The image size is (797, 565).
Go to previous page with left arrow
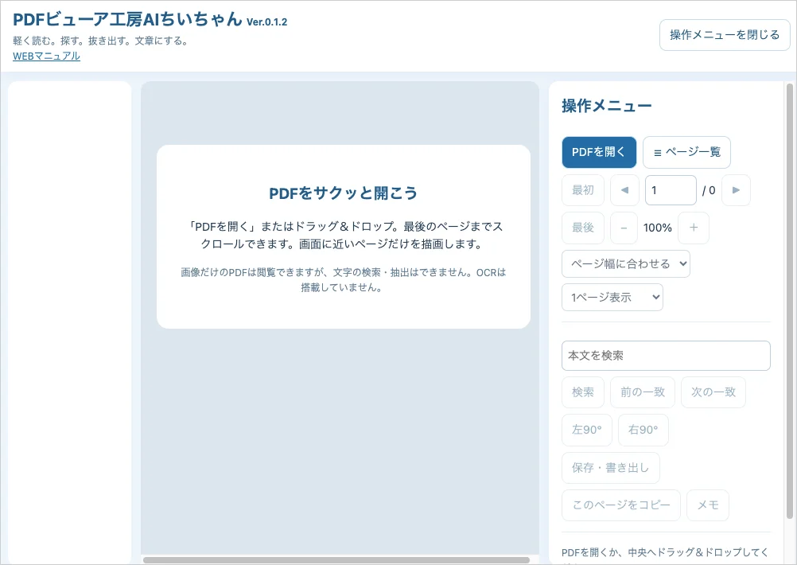pos(624,190)
